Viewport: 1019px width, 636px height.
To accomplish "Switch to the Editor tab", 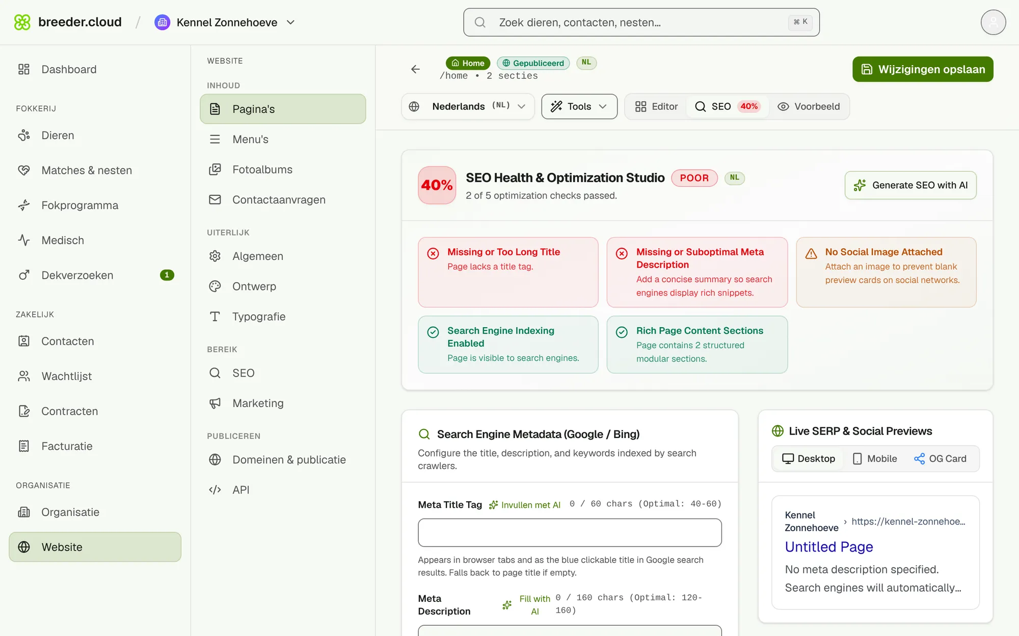I will [x=656, y=106].
